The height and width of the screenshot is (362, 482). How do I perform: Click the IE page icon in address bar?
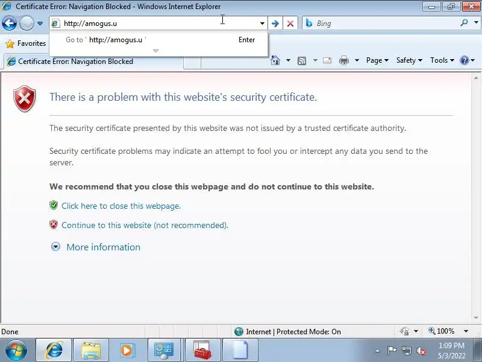pos(55,24)
